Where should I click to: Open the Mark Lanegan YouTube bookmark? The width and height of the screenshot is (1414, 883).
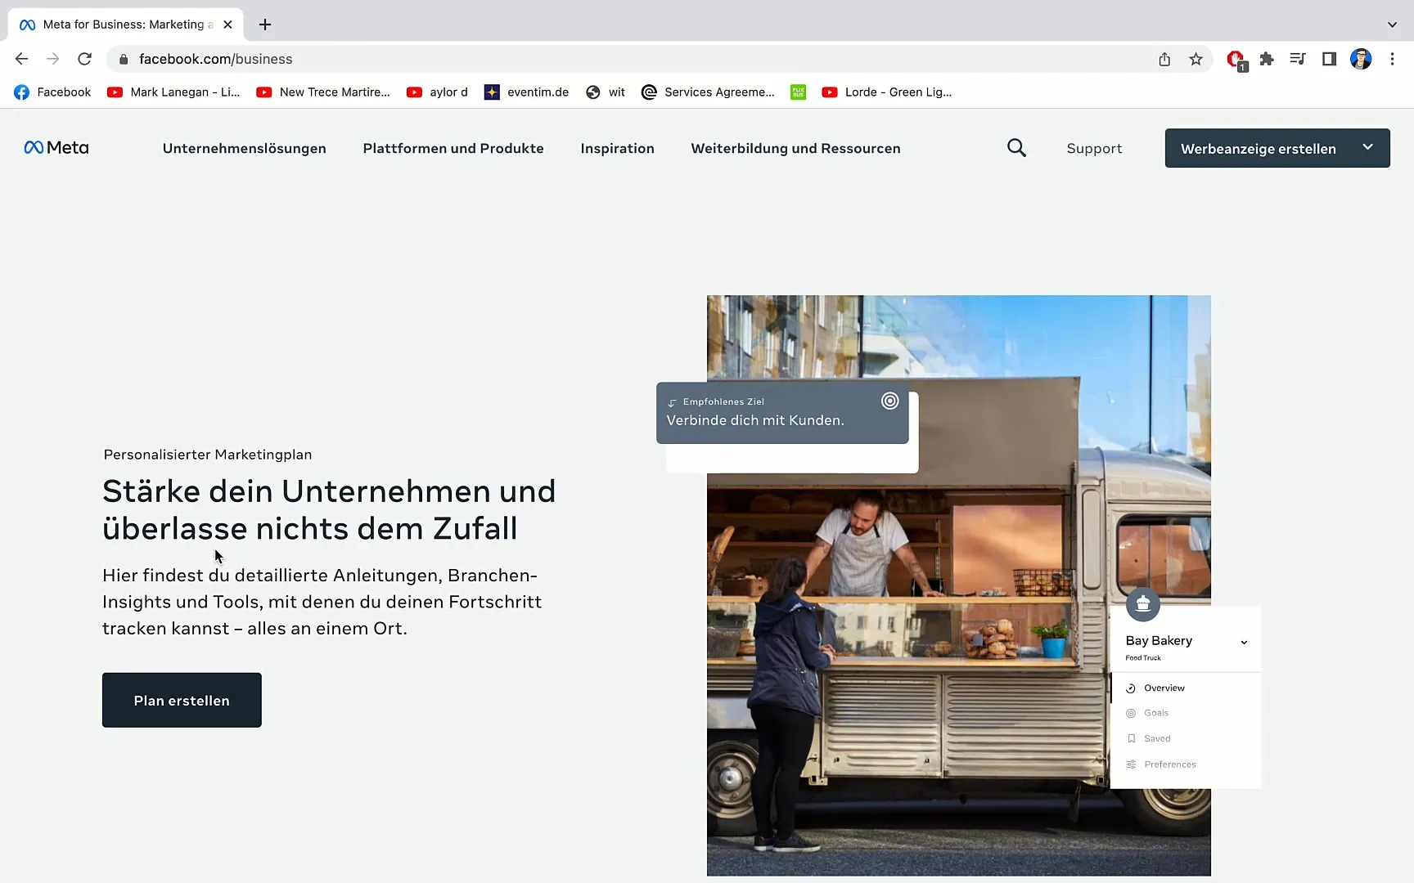tap(173, 92)
